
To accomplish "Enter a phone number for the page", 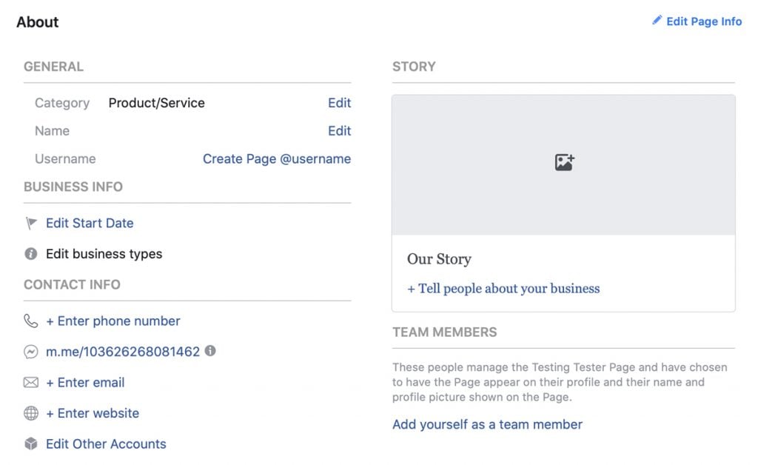I will 113,321.
